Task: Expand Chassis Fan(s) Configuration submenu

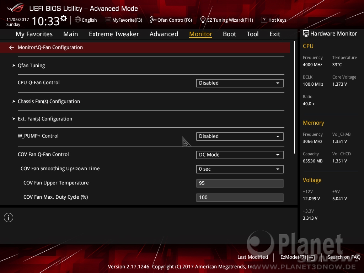Action: [49, 101]
